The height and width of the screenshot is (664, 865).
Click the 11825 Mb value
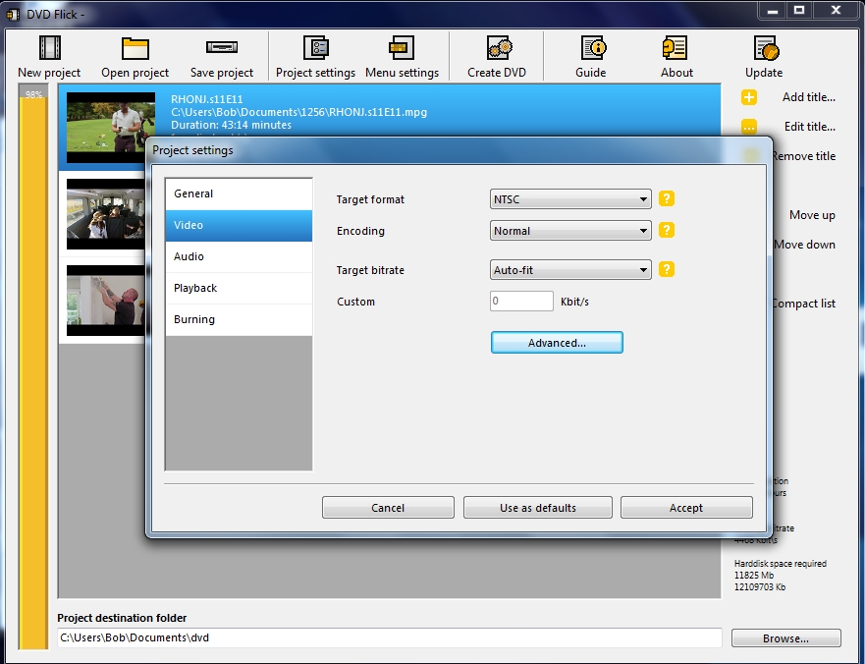click(x=754, y=576)
